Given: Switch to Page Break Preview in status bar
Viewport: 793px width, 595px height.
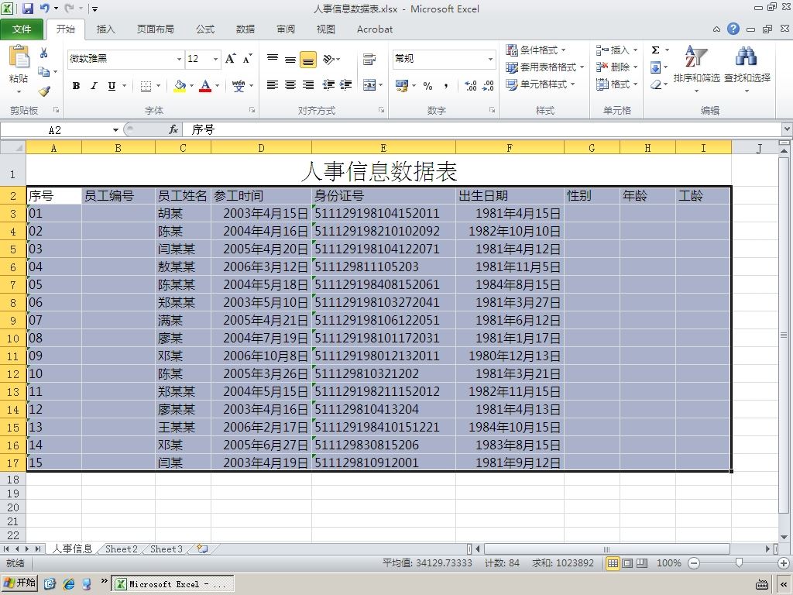Looking at the screenshot, I should [x=642, y=563].
